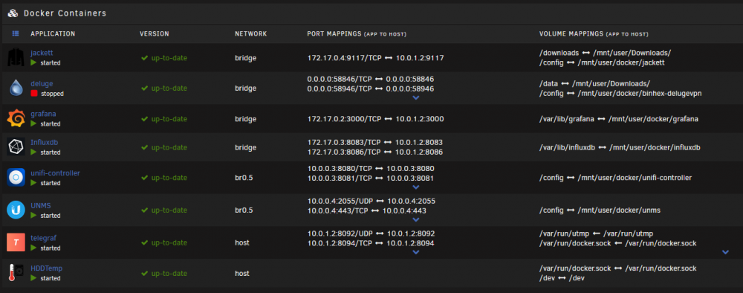
Task: Select the Influxdb polyhedron icon
Action: tap(16, 147)
